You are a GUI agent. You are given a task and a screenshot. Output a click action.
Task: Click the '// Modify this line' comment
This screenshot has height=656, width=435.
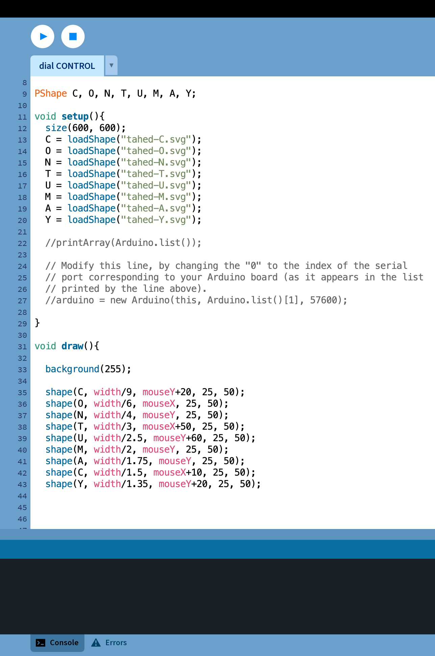(226, 266)
